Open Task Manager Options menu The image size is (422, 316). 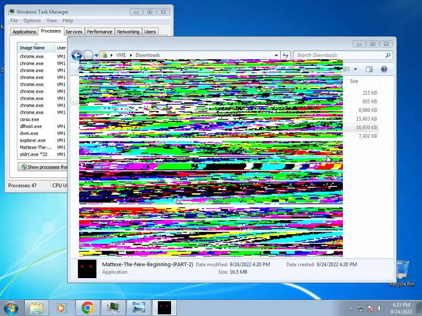point(32,21)
